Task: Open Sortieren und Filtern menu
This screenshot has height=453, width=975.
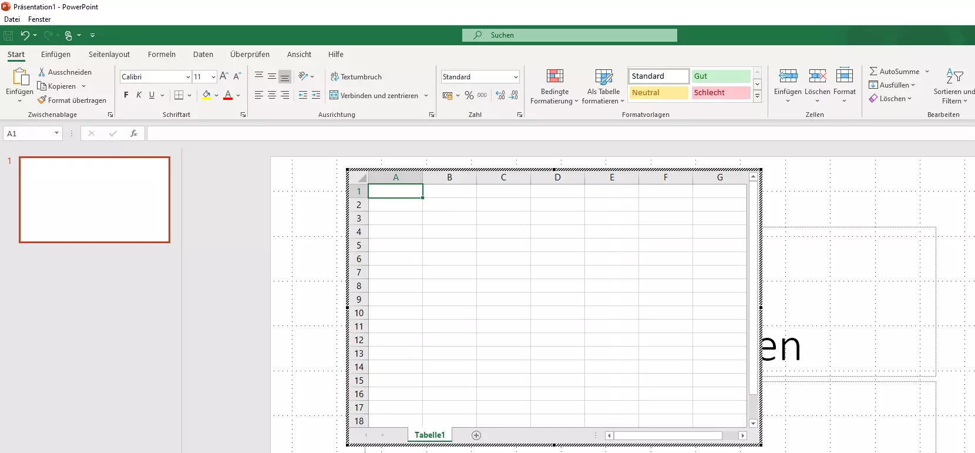Action: [954, 86]
